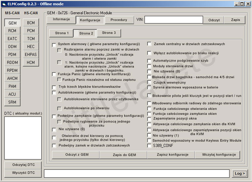Check Automatyczne podgrzewanie szyb option

point(149,61)
